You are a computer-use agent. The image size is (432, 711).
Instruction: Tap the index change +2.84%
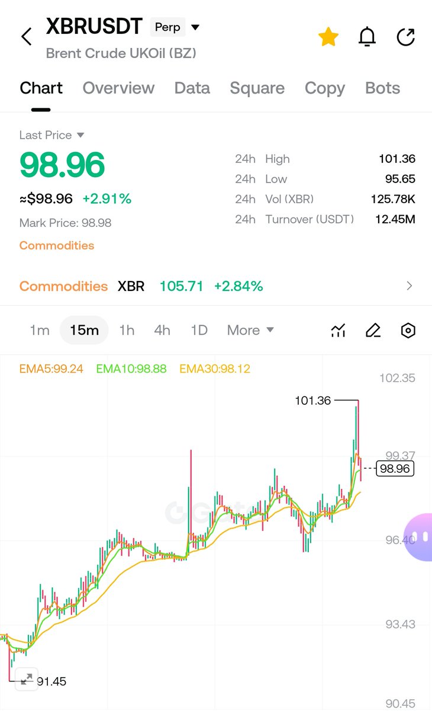coord(238,286)
